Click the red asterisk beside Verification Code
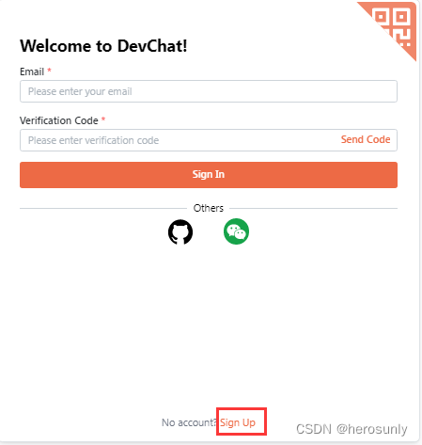This screenshot has height=445, width=422. tap(103, 119)
